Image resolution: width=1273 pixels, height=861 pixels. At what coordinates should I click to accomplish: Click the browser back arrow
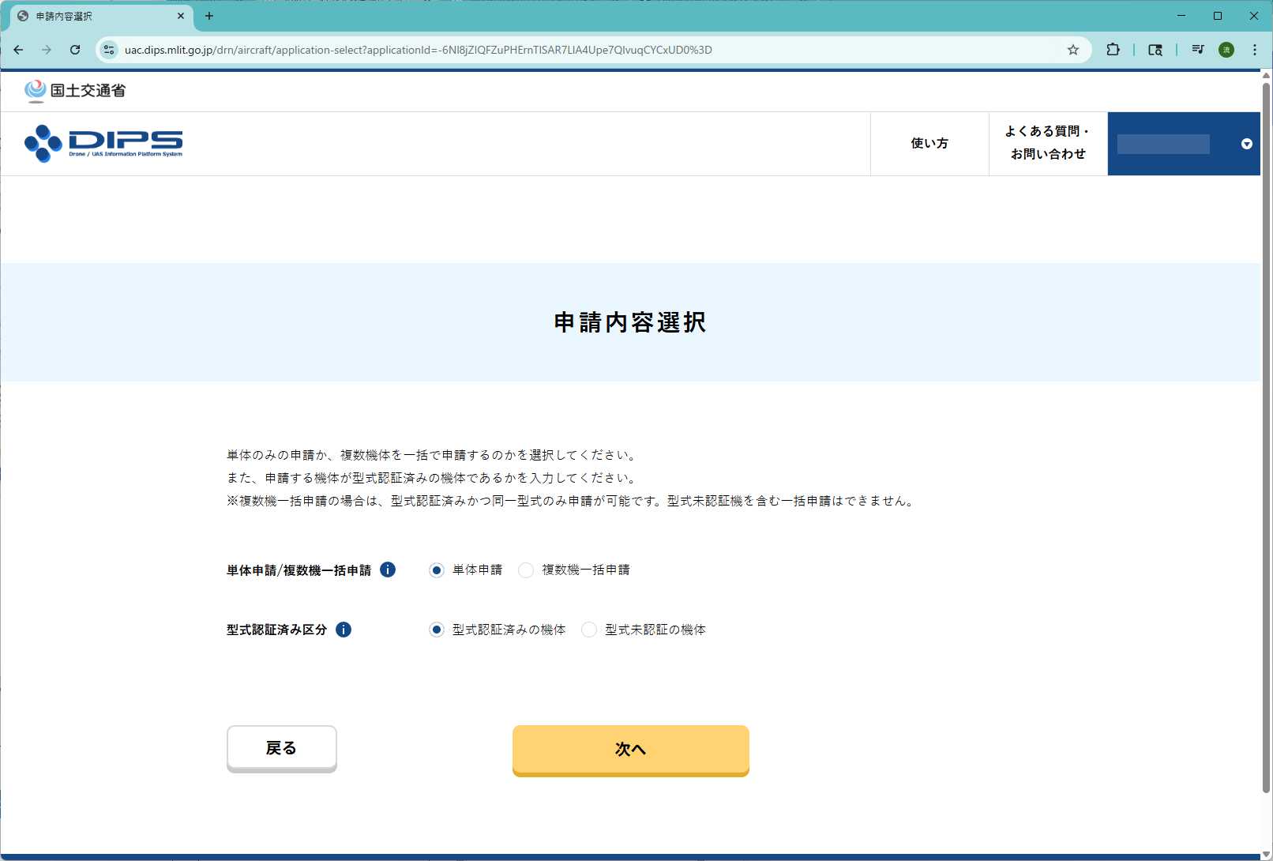(x=18, y=50)
